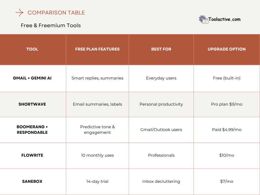Click the Paid $4.99/mo cell
The image size is (260, 195).
click(x=227, y=129)
